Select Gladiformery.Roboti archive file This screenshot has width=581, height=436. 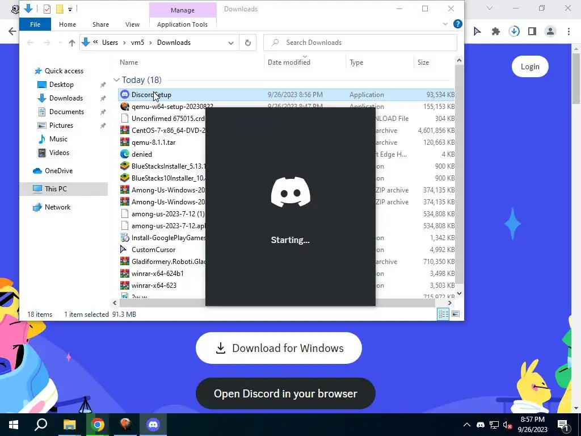(286, 261)
